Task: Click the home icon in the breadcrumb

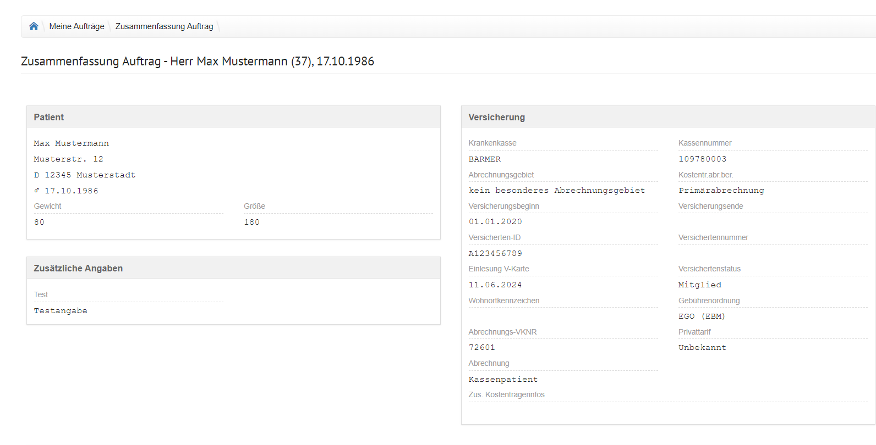Action: [x=34, y=26]
